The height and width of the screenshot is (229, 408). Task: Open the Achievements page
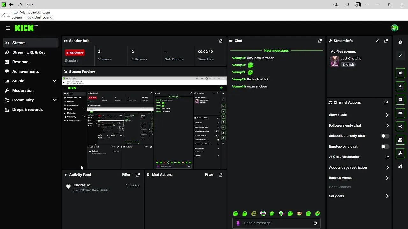pos(31,71)
